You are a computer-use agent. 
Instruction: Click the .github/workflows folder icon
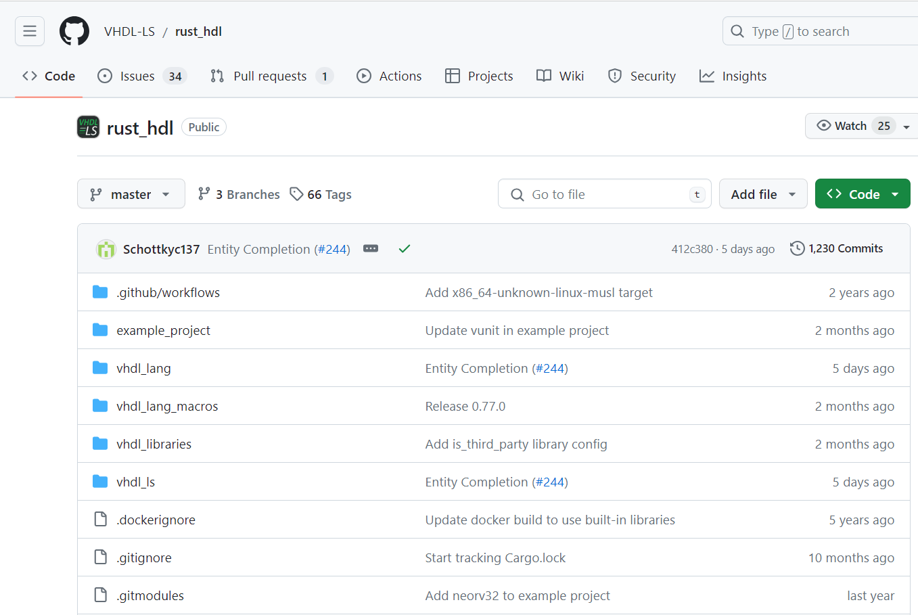100,292
